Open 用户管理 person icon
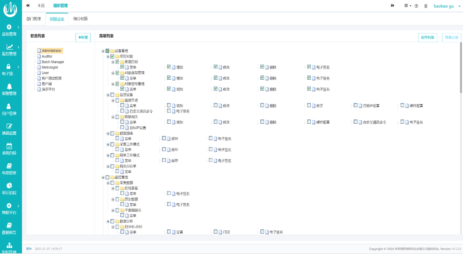This screenshot has width=463, height=254. pyautogui.click(x=9, y=107)
